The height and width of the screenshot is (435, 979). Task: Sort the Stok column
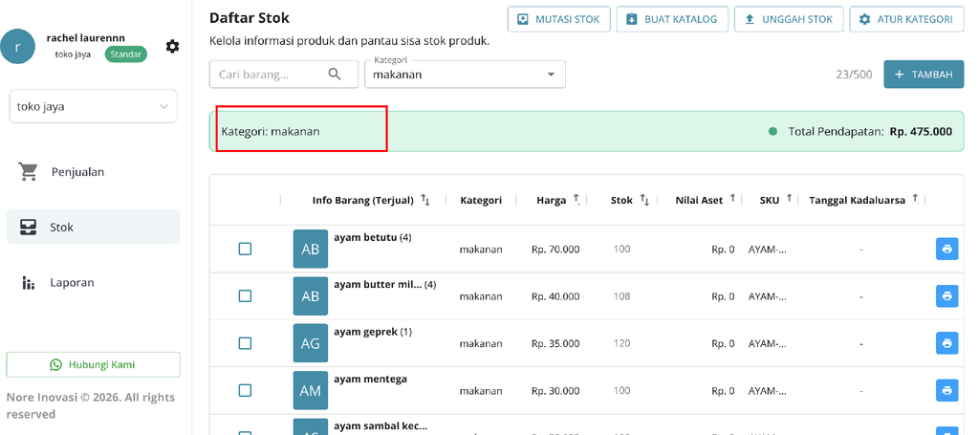click(x=644, y=200)
